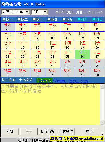Screen dimensions: 105x142
Task: Click the memo scrollbar up arrow
Action: [x=102, y=86]
